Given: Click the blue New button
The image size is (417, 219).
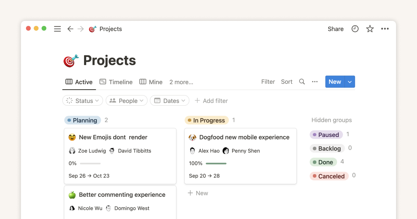Looking at the screenshot, I should [x=335, y=81].
